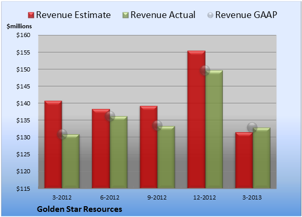
Task: Click the '$145' axis value
Action: pyautogui.click(x=23, y=86)
